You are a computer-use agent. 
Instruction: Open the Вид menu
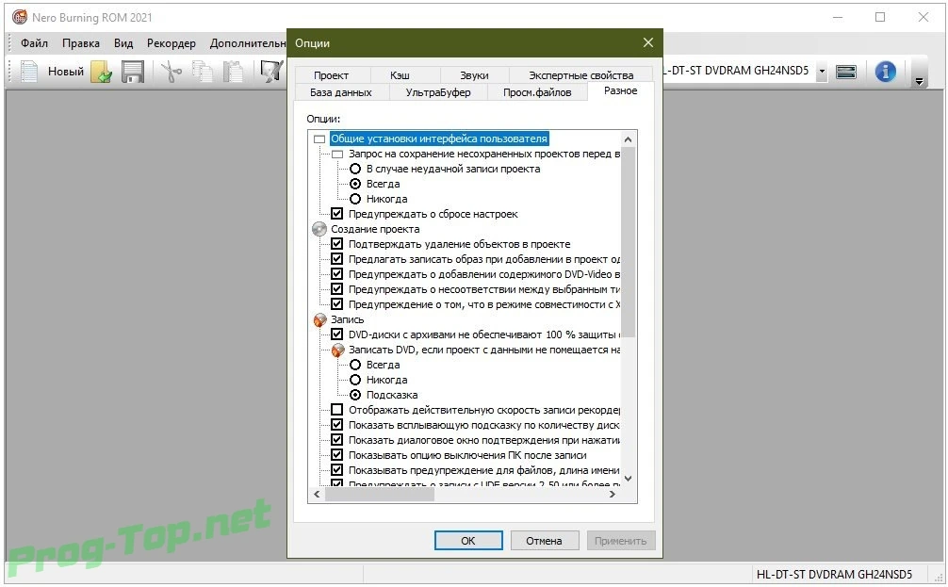123,43
